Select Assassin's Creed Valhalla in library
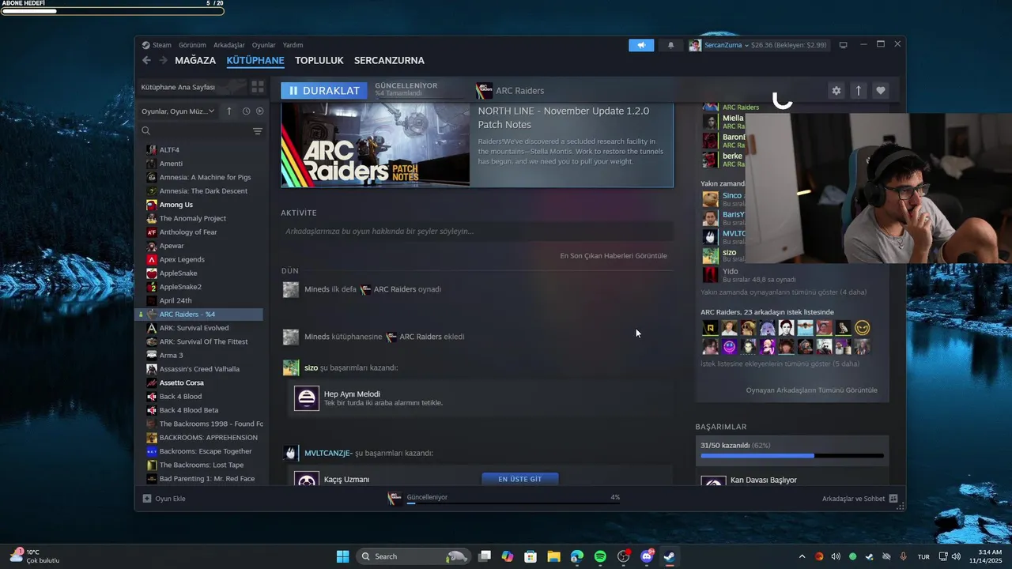This screenshot has width=1012, height=569. [x=199, y=369]
